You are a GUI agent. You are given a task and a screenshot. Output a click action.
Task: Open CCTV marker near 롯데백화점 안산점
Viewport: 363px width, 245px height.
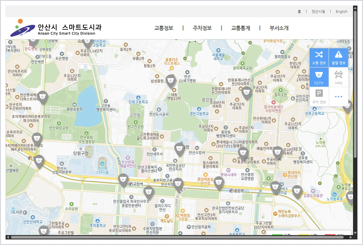click(218, 183)
